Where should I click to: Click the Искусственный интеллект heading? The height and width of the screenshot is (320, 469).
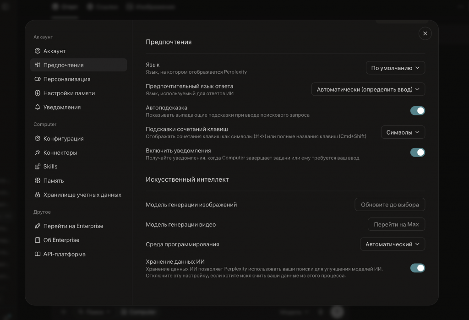[187, 179]
